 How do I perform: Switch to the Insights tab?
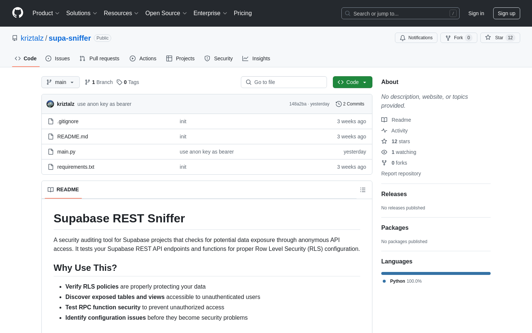click(256, 58)
